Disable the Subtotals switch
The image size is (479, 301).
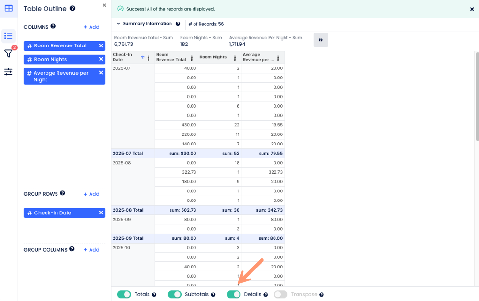[174, 294]
